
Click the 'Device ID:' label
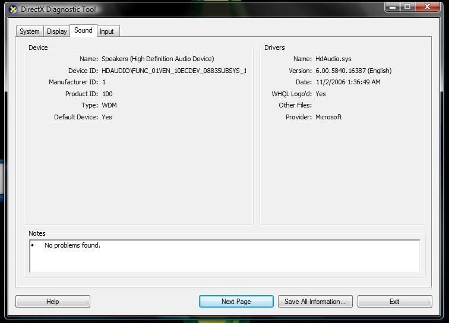pos(83,71)
